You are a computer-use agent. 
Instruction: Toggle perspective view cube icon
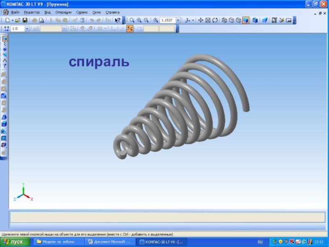[x=255, y=20]
